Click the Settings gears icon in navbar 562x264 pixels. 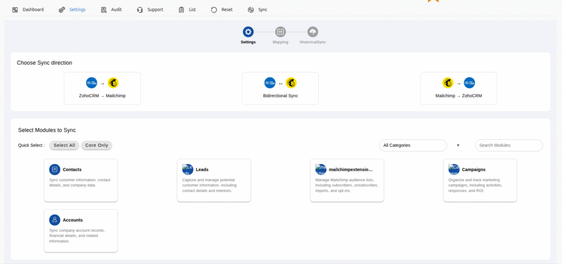point(62,10)
